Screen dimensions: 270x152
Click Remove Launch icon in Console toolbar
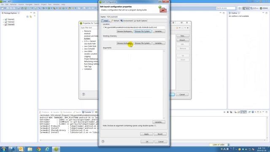[228, 112]
